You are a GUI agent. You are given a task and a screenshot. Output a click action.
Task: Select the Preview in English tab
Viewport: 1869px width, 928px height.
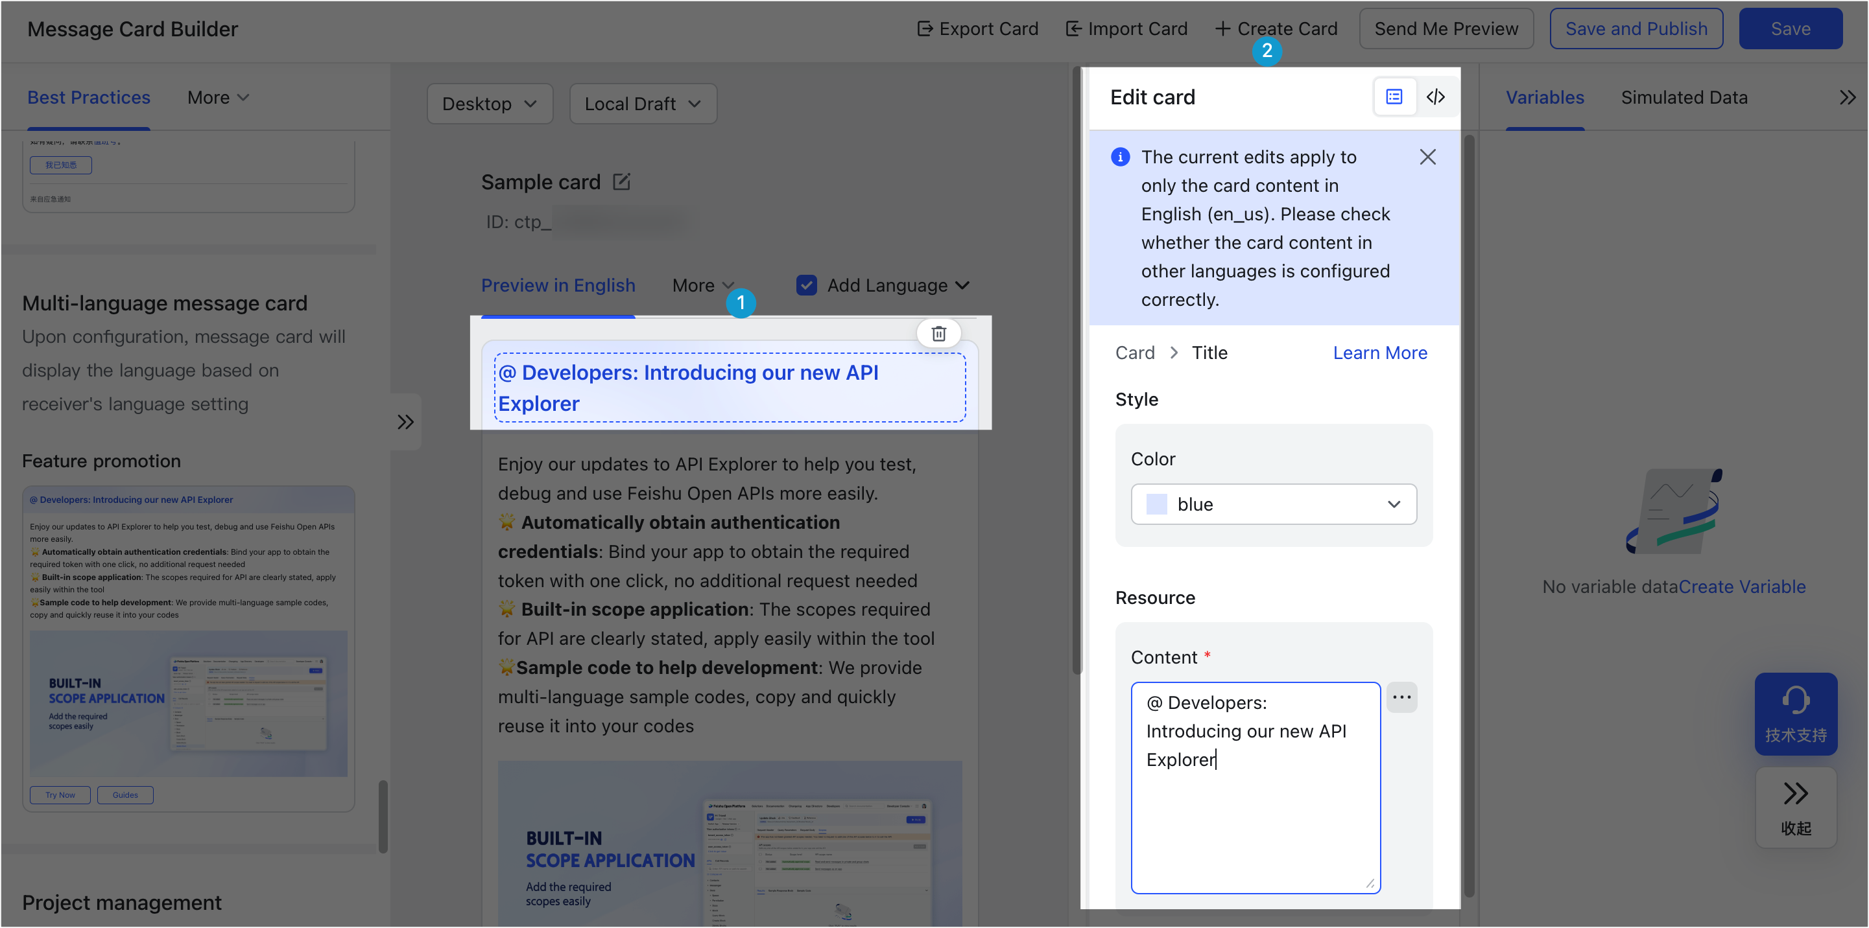coord(558,285)
